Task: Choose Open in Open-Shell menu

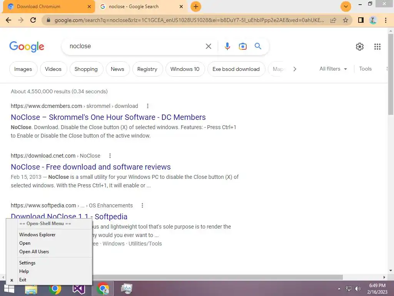Action: click(55, 243)
